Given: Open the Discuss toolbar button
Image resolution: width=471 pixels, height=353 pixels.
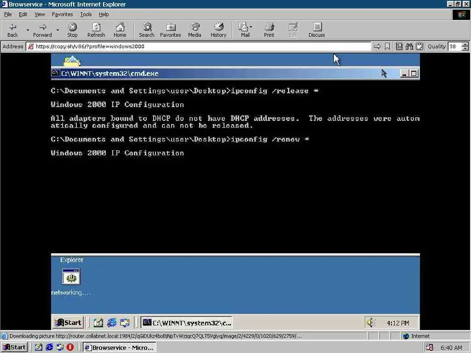Looking at the screenshot, I should 316,30.
